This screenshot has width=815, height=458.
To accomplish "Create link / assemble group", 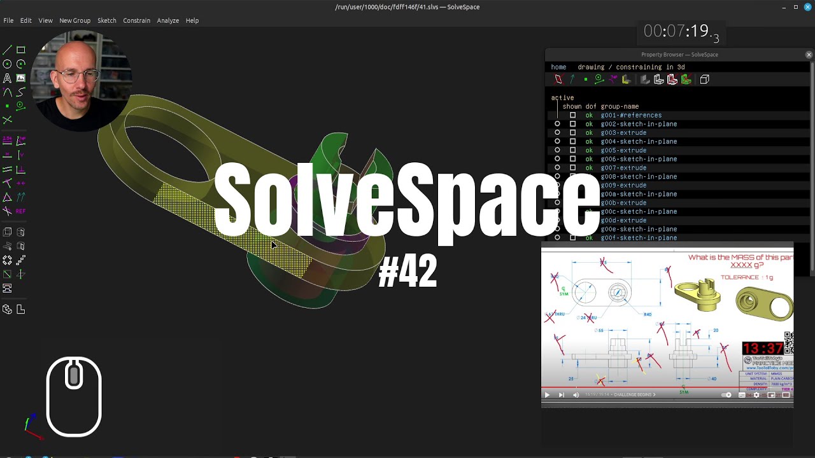I will tap(7, 288).
